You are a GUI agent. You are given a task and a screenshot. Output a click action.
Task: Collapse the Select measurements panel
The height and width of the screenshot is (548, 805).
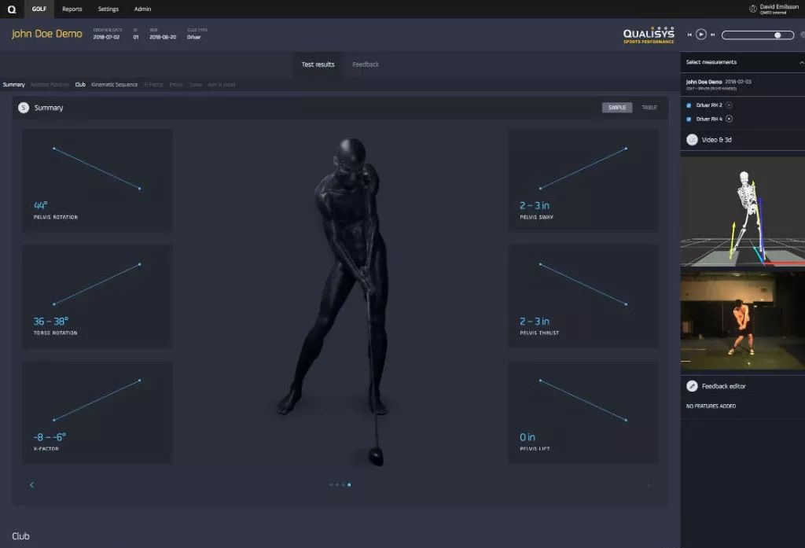(x=800, y=62)
